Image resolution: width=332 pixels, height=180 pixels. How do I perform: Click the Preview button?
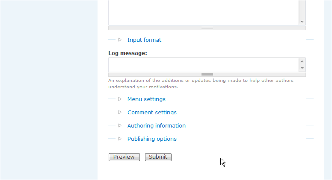[x=124, y=157]
